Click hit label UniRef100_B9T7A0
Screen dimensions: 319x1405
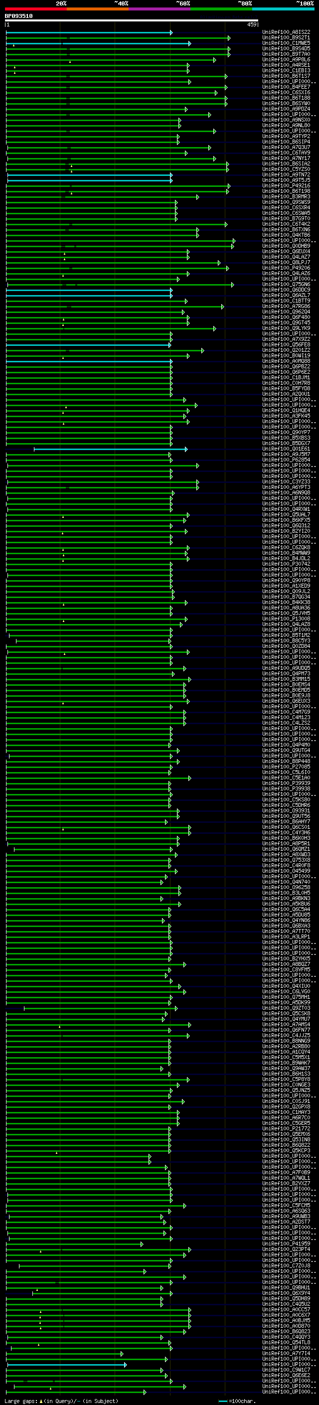click(x=286, y=54)
